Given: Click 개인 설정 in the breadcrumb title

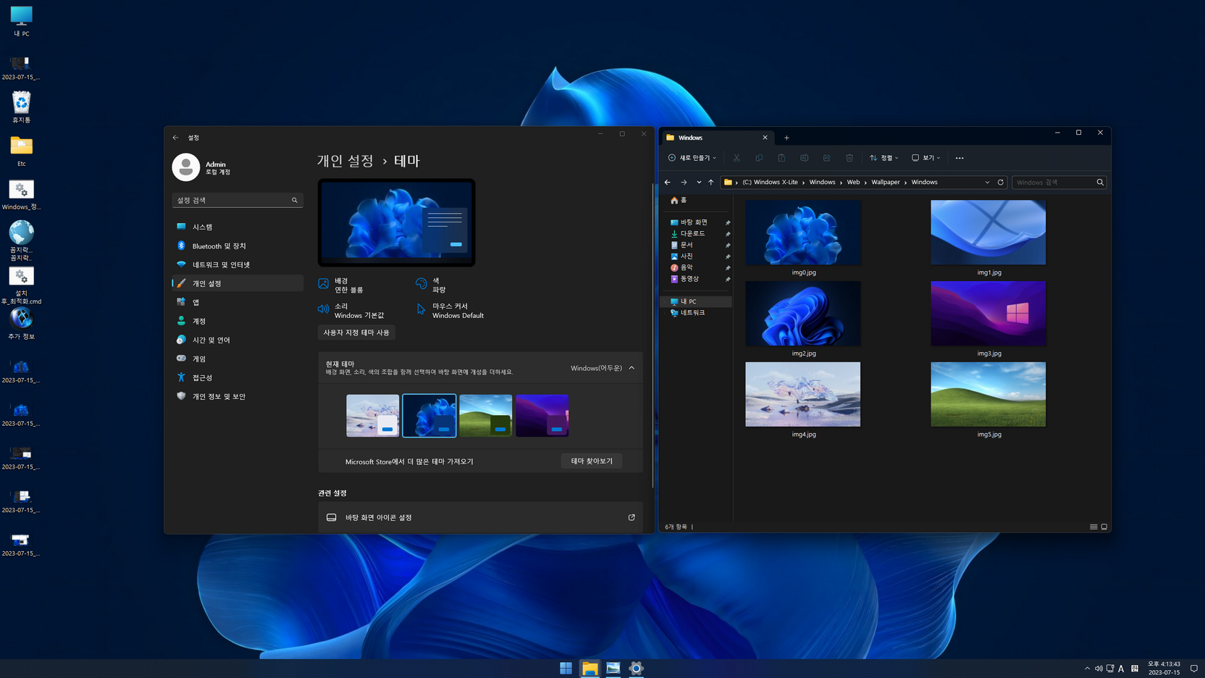Looking at the screenshot, I should 345,161.
